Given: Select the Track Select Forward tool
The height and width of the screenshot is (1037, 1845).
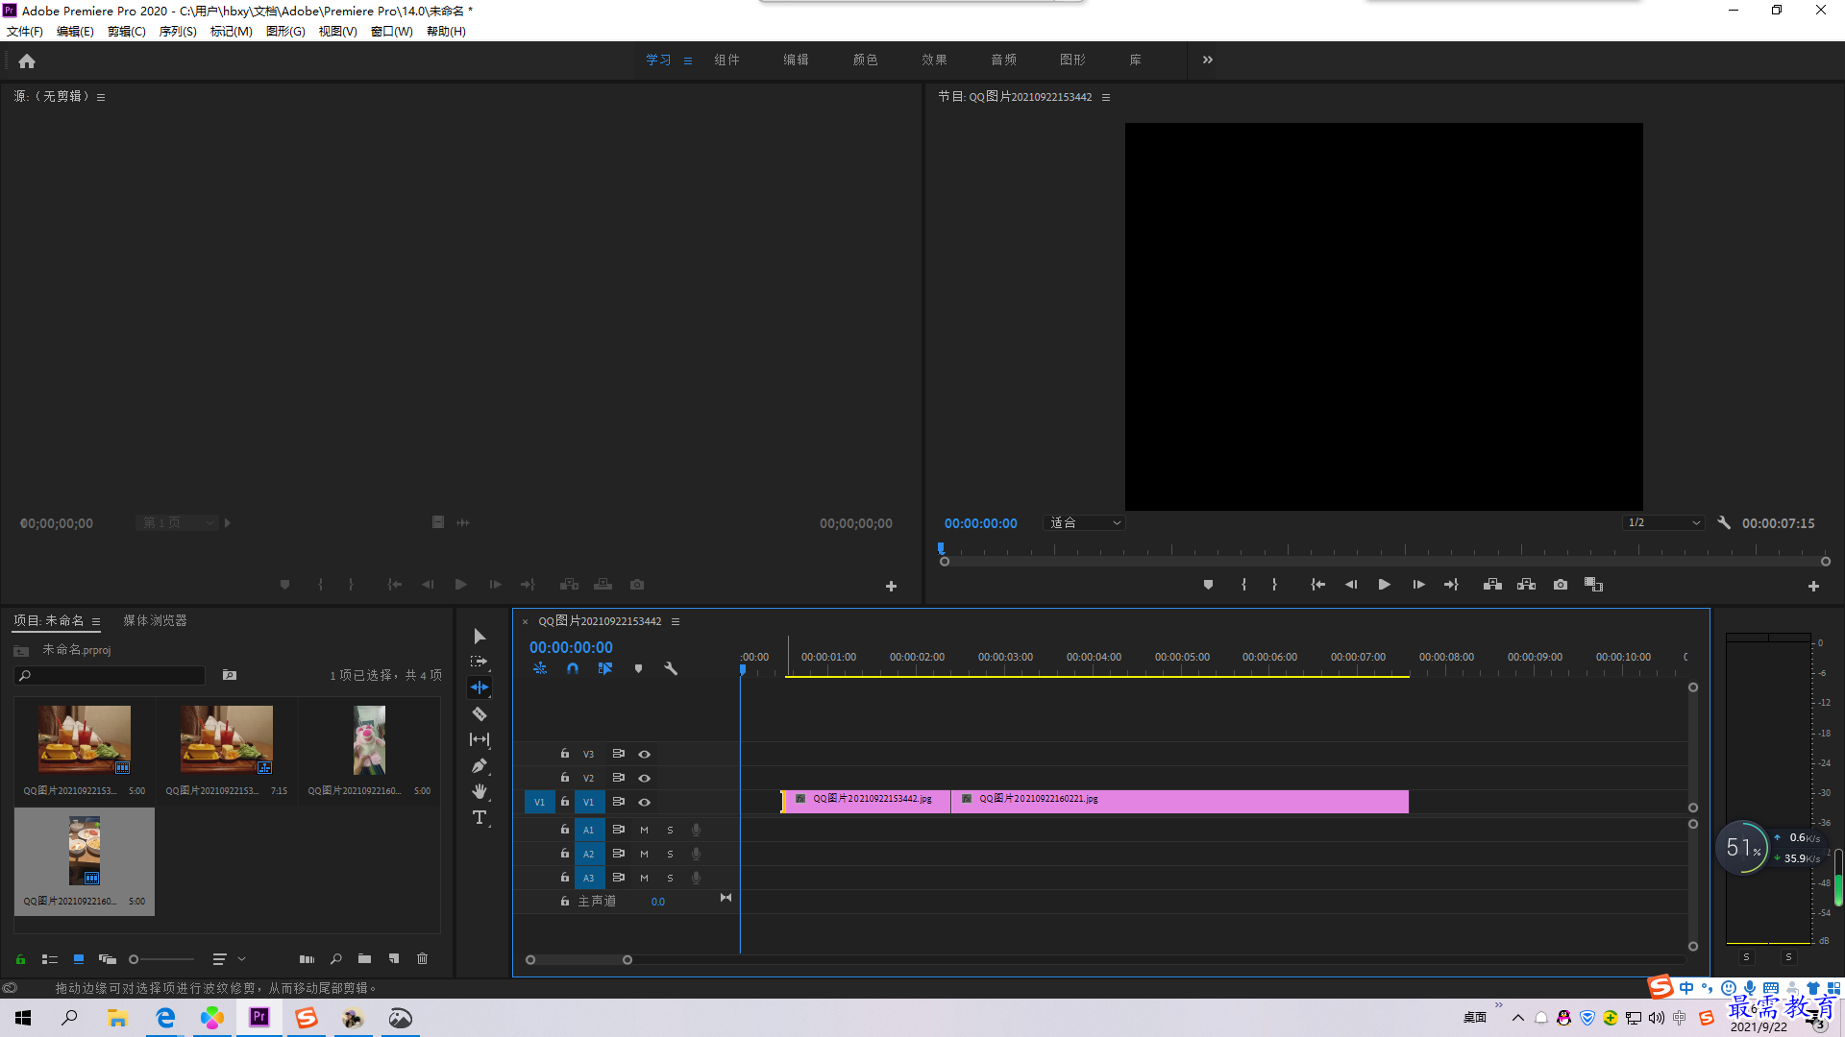Looking at the screenshot, I should click(480, 662).
